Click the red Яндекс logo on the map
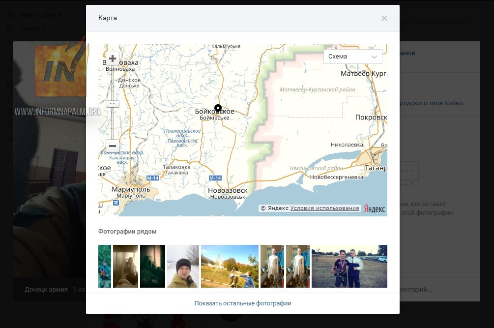The height and width of the screenshot is (328, 494). [374, 209]
